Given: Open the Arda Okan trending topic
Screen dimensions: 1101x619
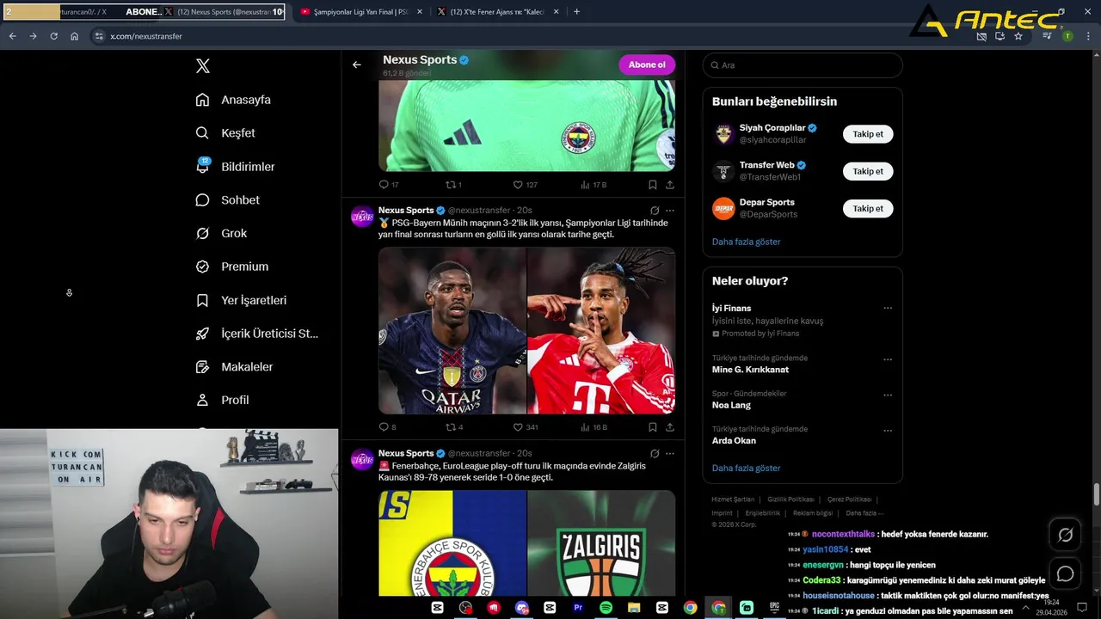Looking at the screenshot, I should [x=734, y=440].
